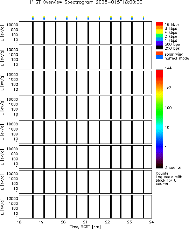The image size is (189, 229).
Task: Select the 'Counts Log scale' description text
Action: click(169, 179)
